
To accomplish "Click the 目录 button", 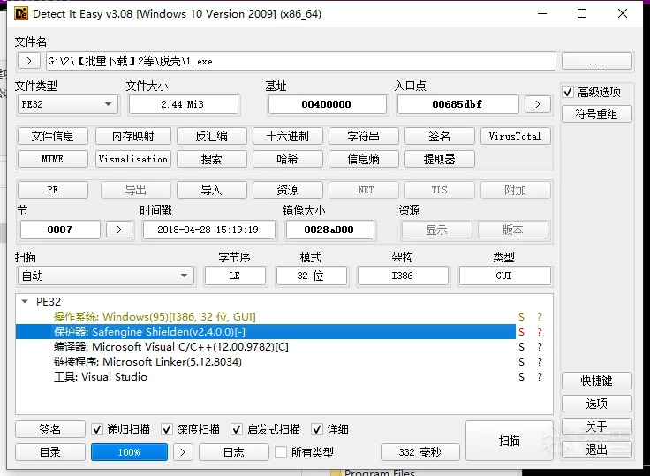I will (x=49, y=452).
